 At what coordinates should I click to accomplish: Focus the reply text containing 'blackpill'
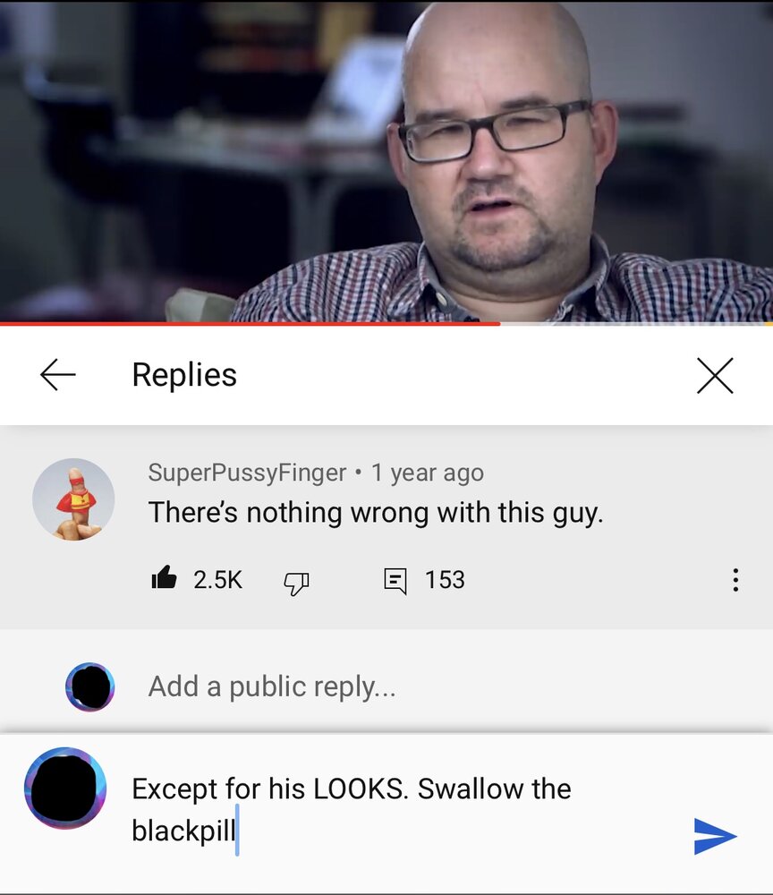tap(352, 809)
